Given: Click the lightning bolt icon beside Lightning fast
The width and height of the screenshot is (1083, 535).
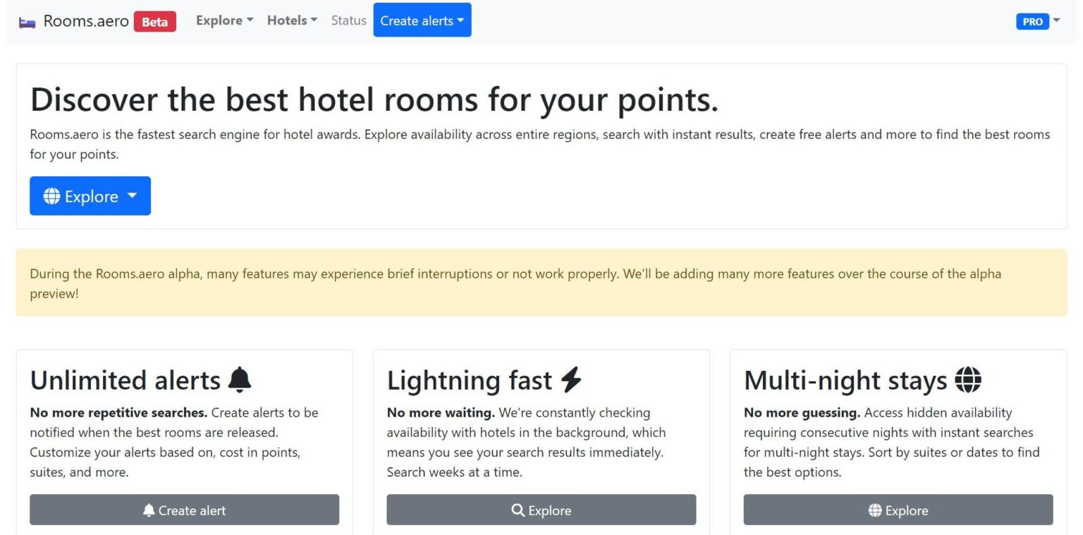Looking at the screenshot, I should pos(571,381).
